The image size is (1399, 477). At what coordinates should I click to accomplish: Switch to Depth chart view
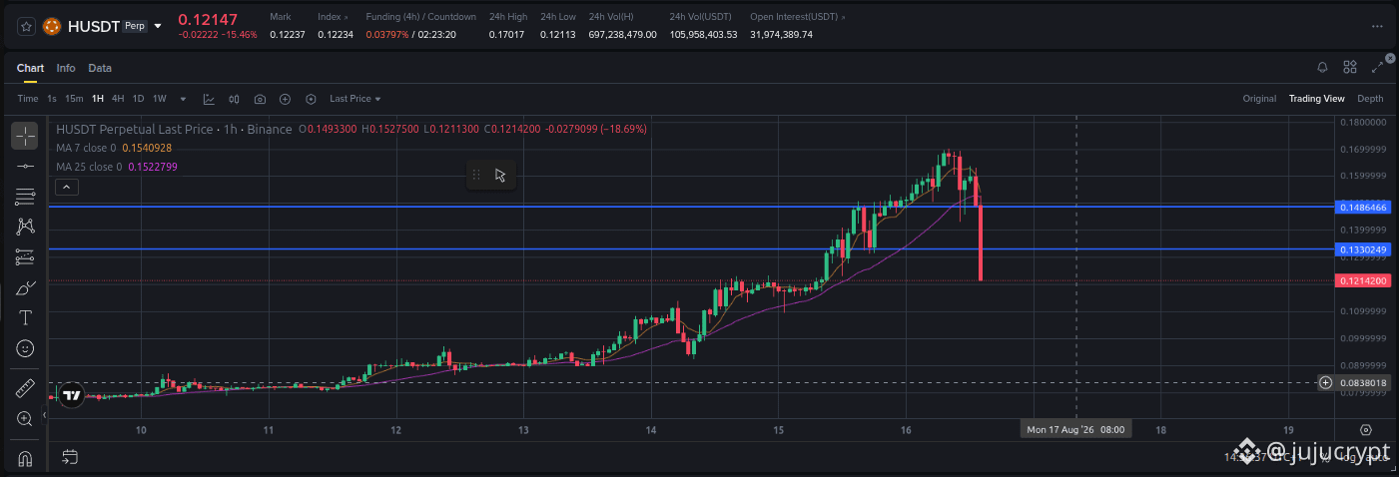point(1370,99)
